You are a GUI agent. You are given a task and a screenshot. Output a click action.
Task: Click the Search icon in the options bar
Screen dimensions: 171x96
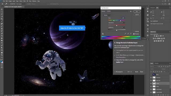tap(163, 4)
